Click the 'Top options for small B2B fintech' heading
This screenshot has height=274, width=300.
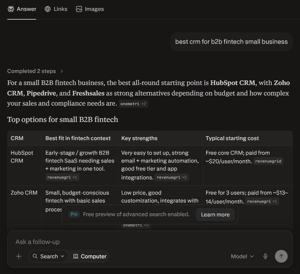[x=62, y=119]
